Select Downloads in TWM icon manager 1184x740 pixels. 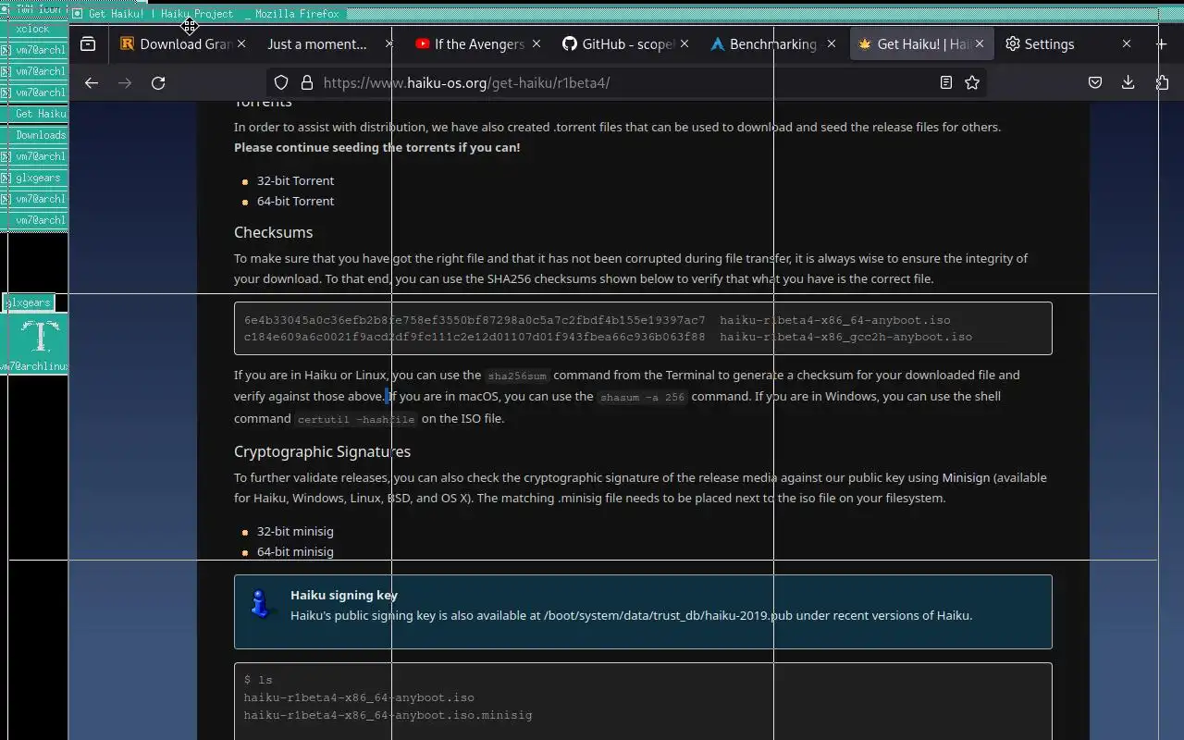34,135
